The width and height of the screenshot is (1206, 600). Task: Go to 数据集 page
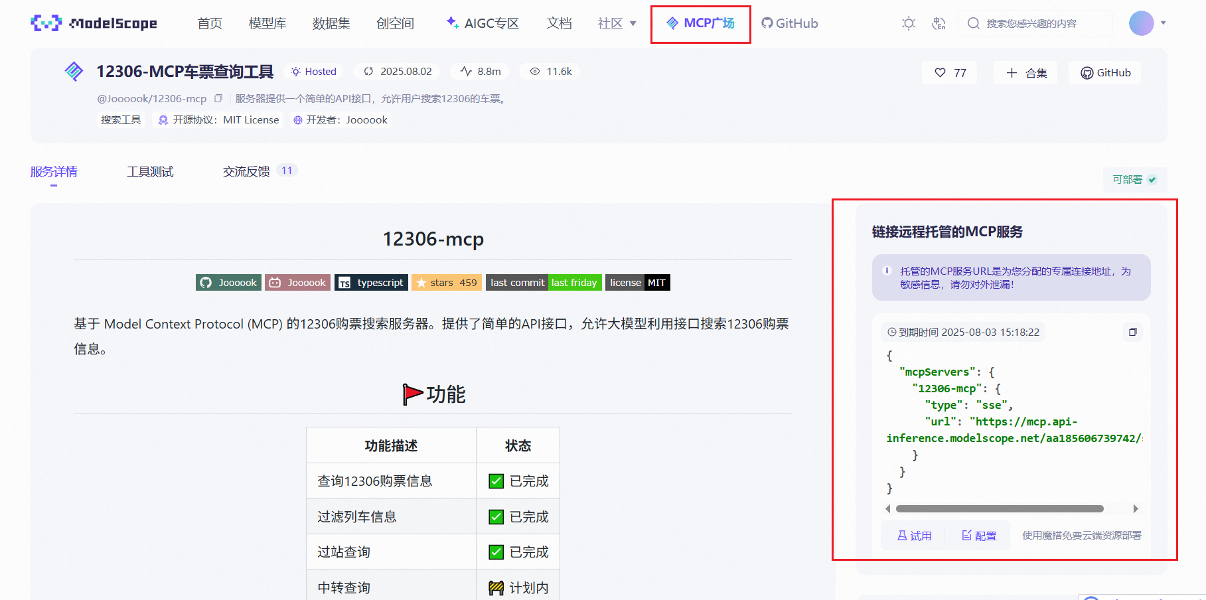[x=331, y=23]
